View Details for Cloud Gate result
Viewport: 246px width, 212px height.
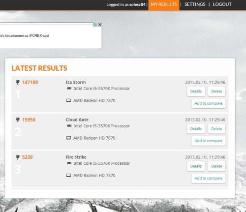tap(196, 129)
